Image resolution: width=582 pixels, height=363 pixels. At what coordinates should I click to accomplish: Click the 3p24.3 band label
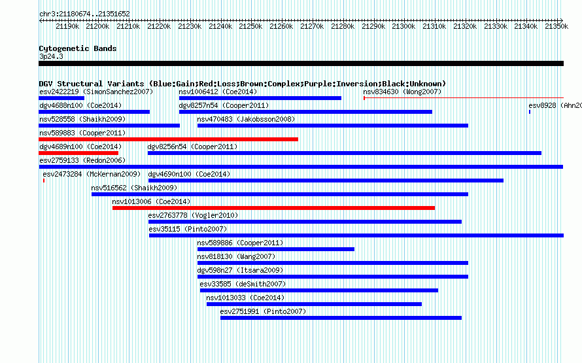click(x=51, y=56)
